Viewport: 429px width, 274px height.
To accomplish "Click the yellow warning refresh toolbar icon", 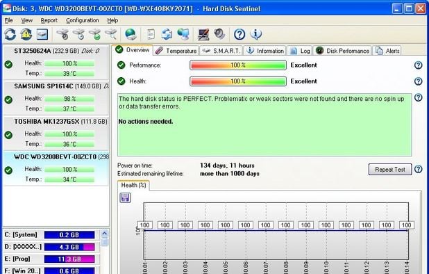I will coord(26,34).
